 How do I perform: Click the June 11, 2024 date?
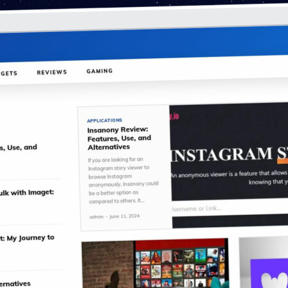(x=125, y=216)
